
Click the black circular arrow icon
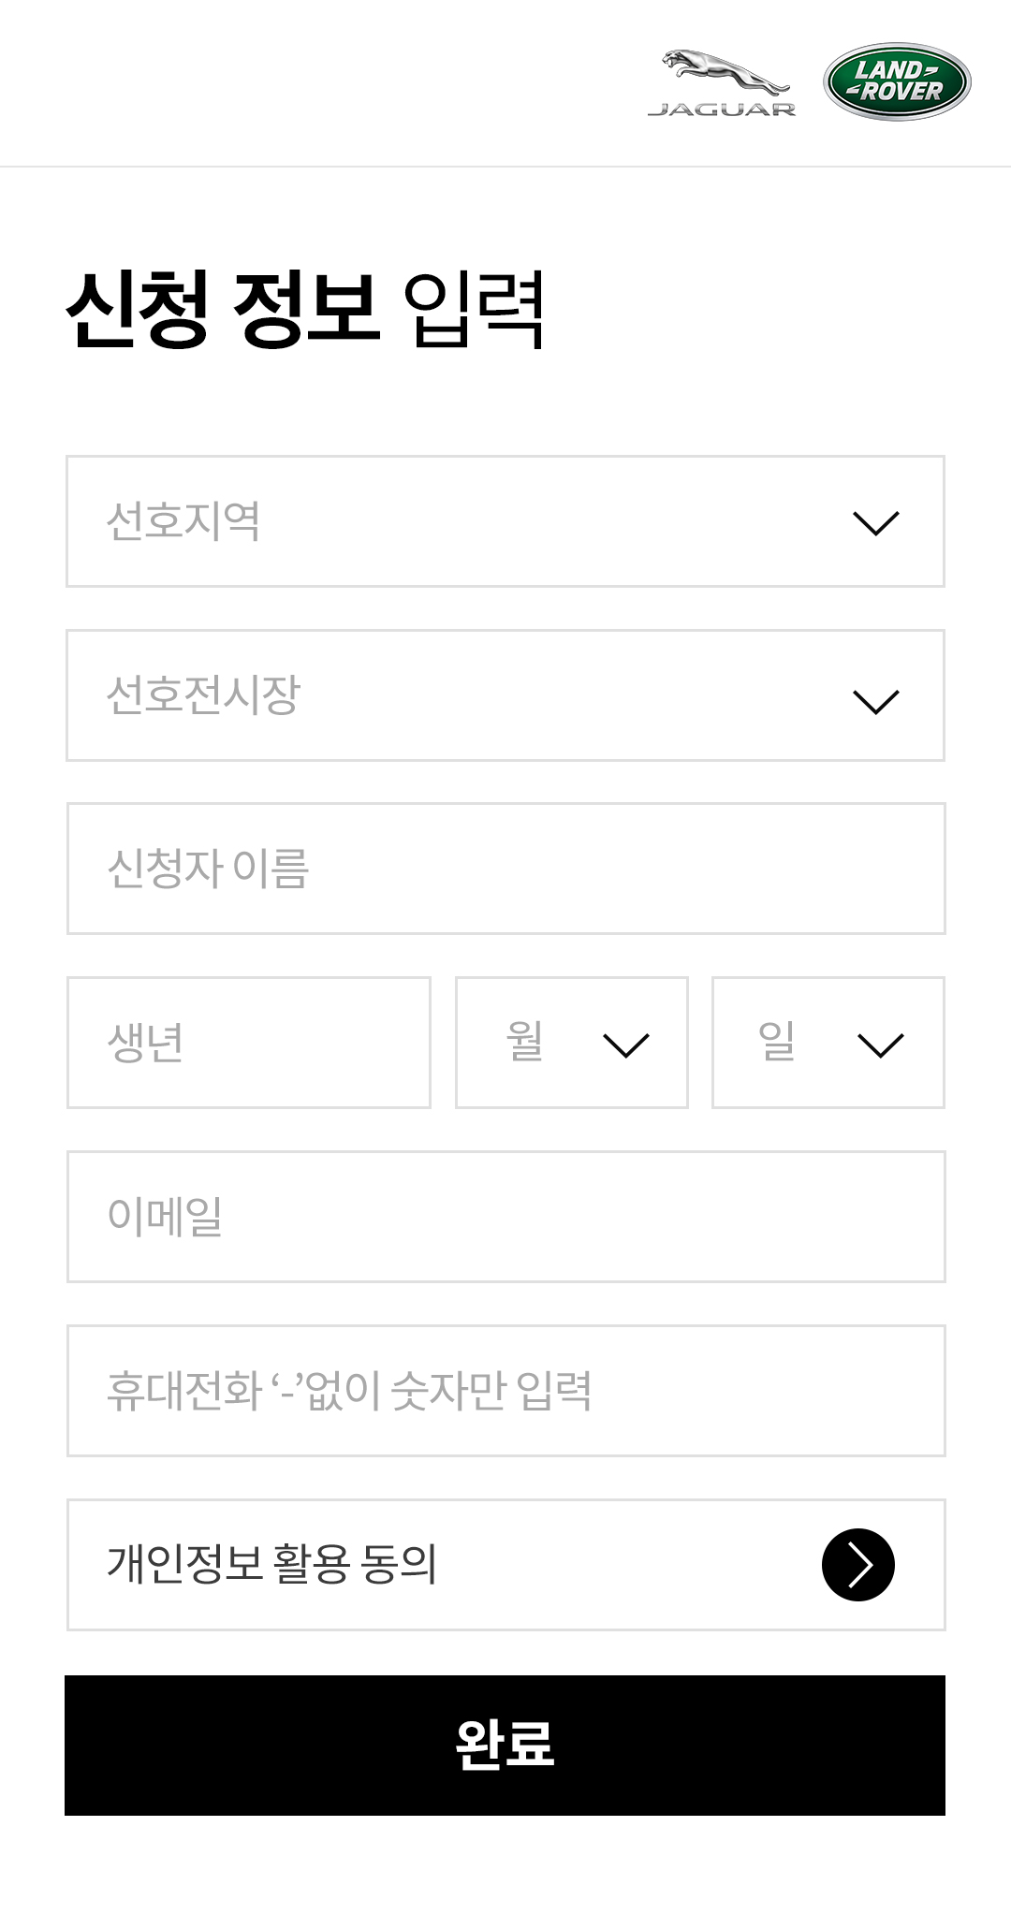coord(857,1565)
